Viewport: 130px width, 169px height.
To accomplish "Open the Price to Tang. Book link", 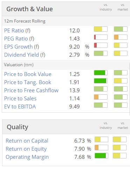I will [x=28, y=82].
